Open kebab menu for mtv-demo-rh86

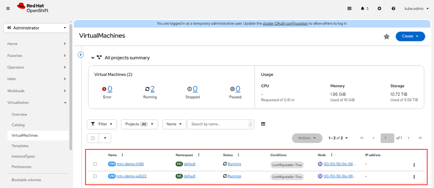[414, 165]
